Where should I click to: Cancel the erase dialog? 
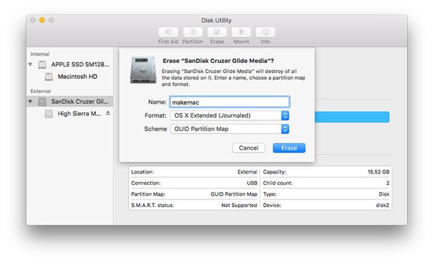249,148
